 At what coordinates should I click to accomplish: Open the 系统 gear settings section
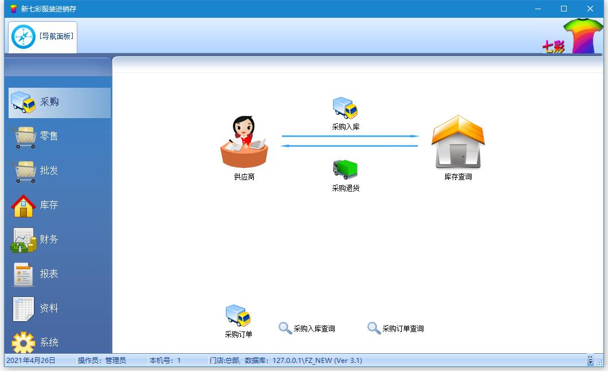[23, 343]
